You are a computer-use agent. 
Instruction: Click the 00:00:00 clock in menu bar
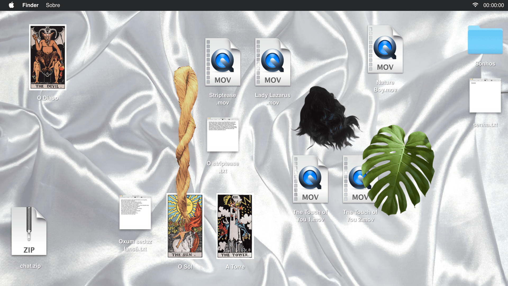tap(493, 5)
